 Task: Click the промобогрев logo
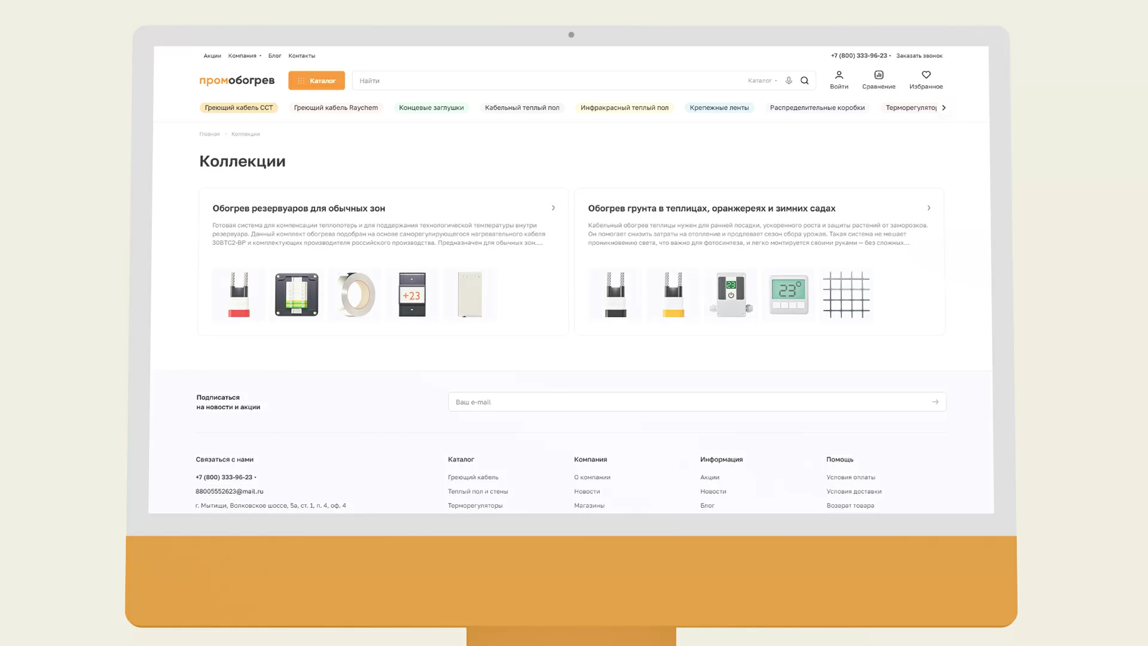click(x=237, y=81)
